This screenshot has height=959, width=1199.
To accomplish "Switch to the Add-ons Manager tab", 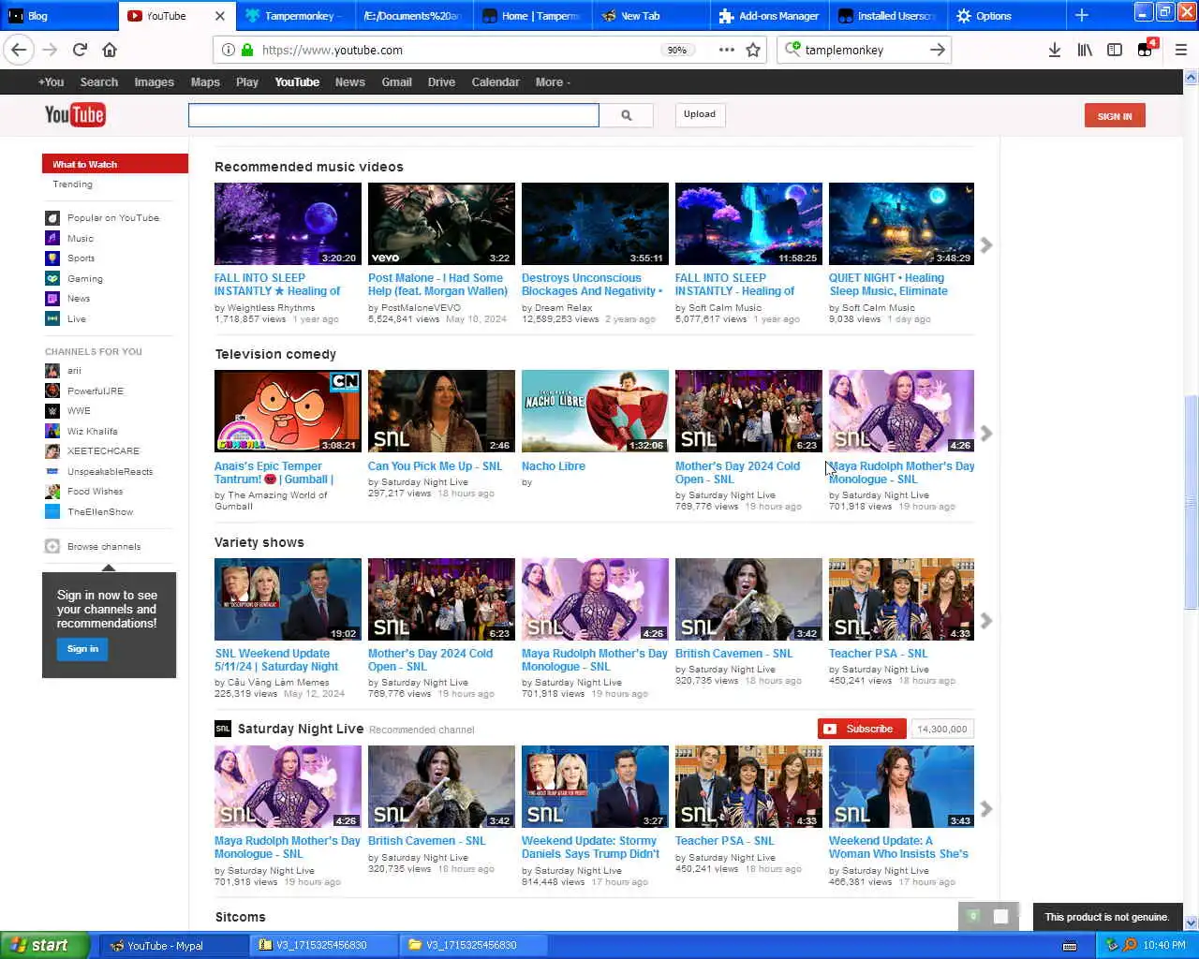I will pos(769,16).
